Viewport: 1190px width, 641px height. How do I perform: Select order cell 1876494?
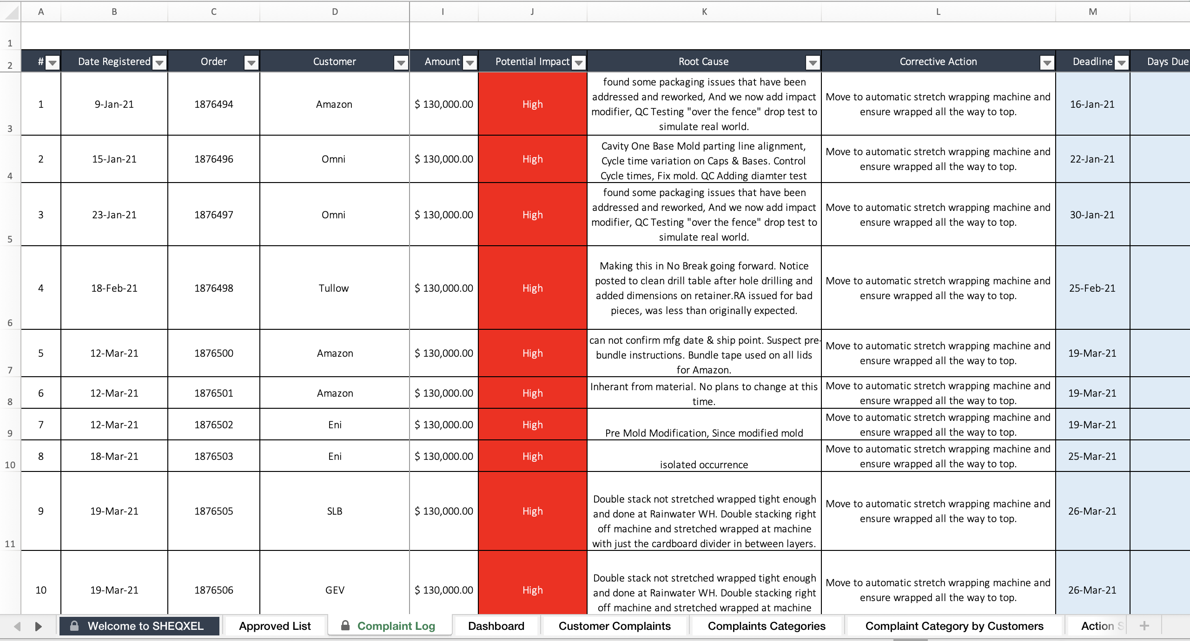tap(214, 104)
